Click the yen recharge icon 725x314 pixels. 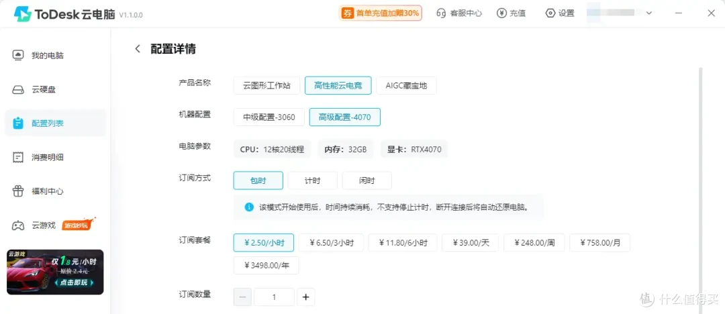(x=501, y=13)
